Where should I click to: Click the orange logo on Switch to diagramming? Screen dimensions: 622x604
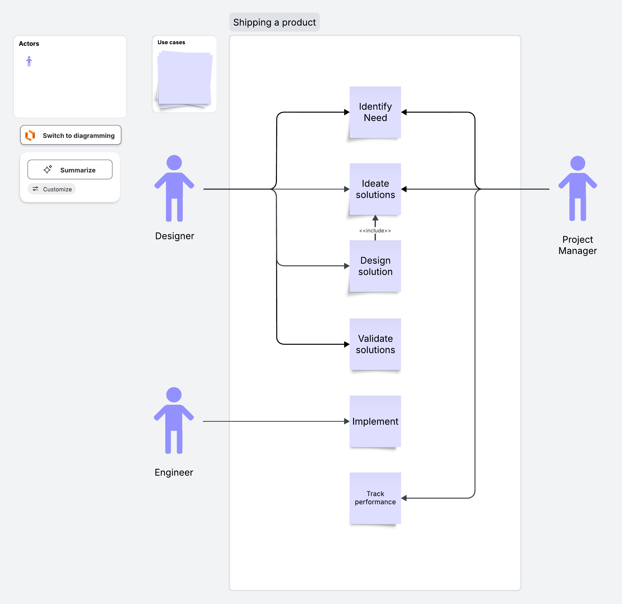[x=30, y=135]
